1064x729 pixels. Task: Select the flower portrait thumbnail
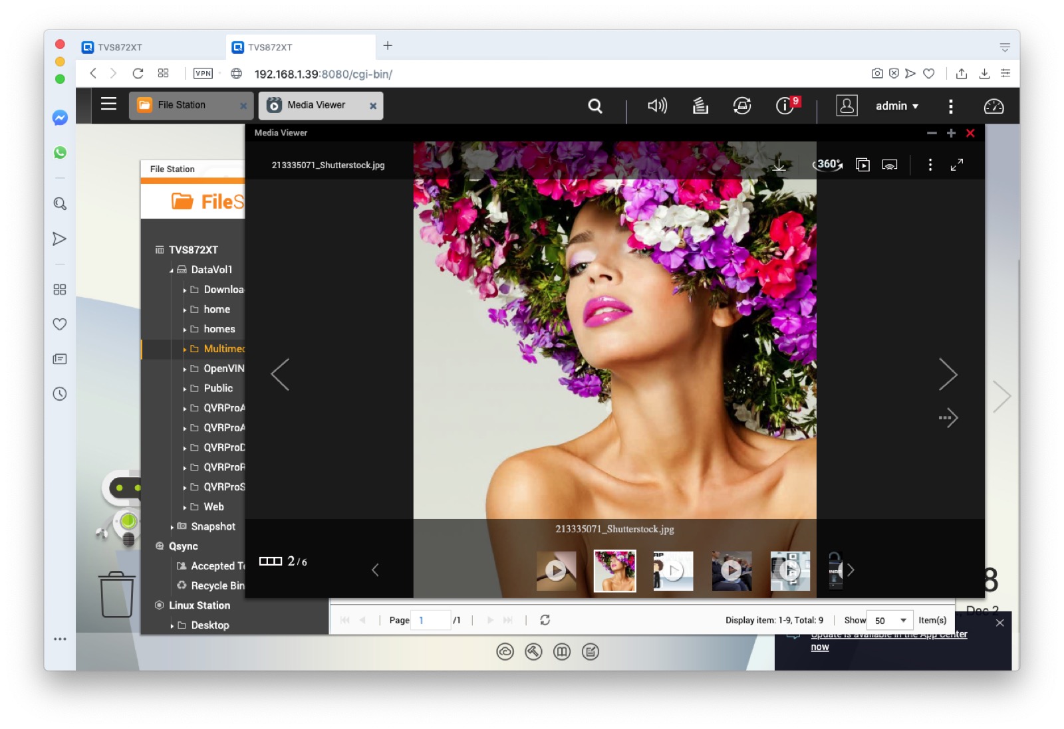tap(614, 570)
